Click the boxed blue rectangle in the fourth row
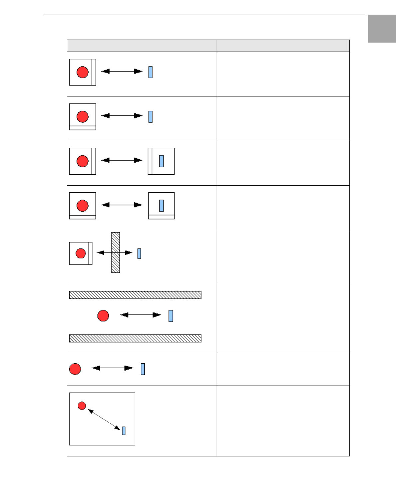Image resolution: width=396 pixels, height=495 pixels. pyautogui.click(x=161, y=206)
